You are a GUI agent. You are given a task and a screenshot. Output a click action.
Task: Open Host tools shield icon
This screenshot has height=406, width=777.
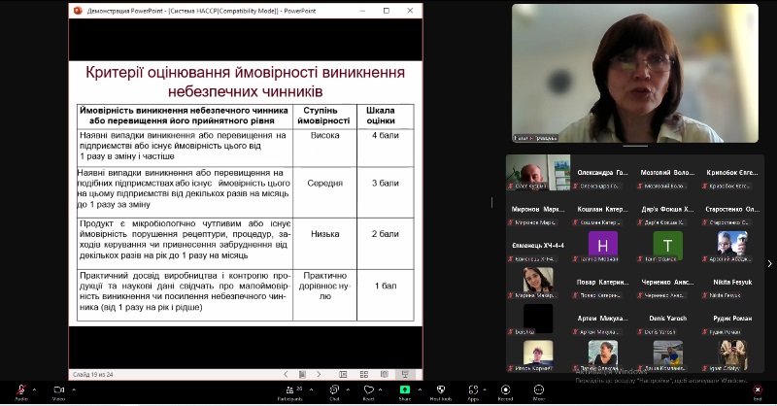[x=441, y=392]
